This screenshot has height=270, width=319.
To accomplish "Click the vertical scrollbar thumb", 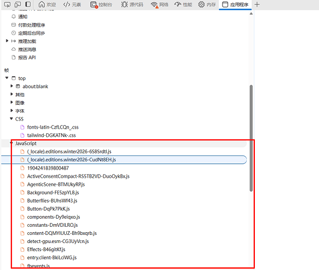I will click(x=251, y=138).
